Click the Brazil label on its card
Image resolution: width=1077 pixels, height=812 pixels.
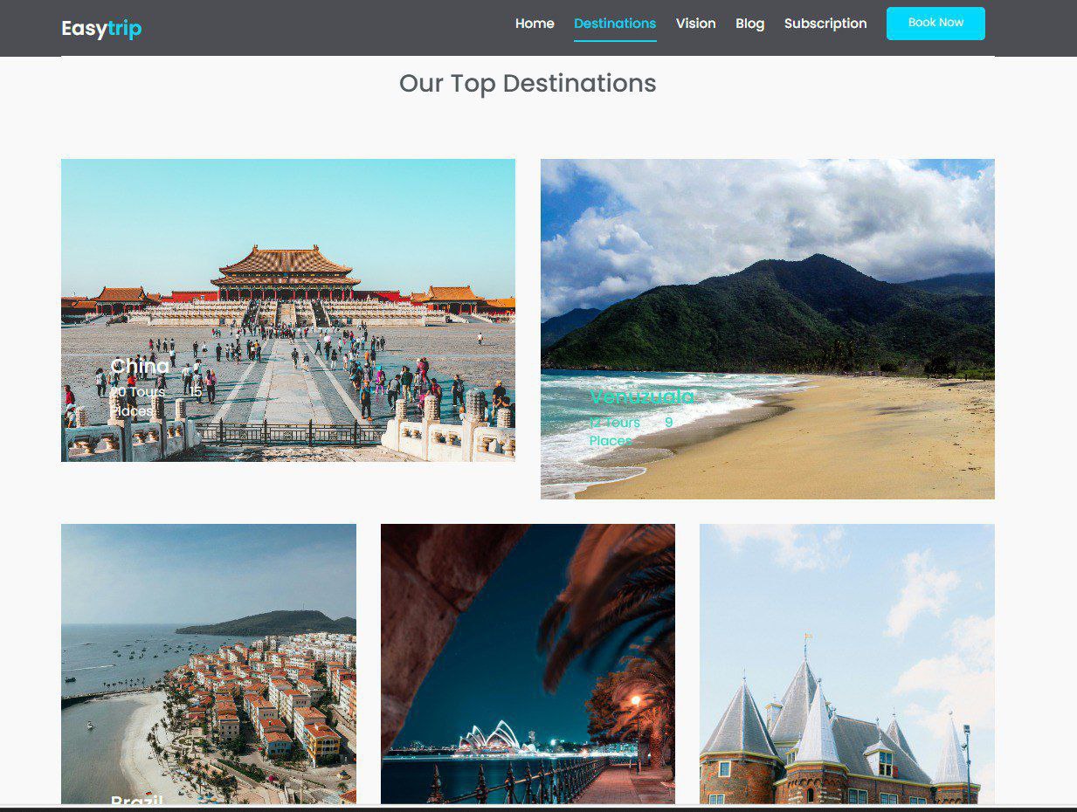136,802
